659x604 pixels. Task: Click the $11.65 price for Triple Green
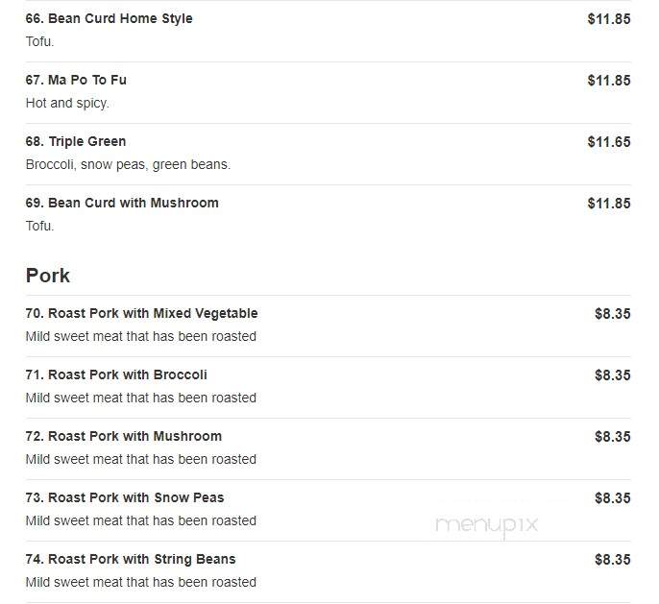(x=609, y=142)
